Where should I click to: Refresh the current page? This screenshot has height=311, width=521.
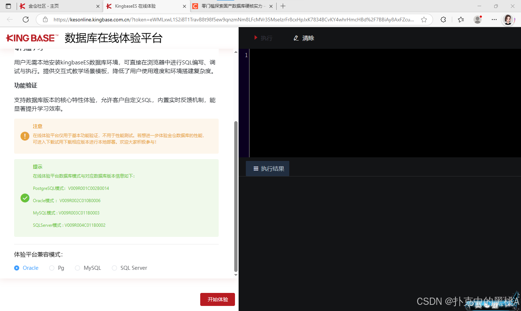tap(26, 20)
